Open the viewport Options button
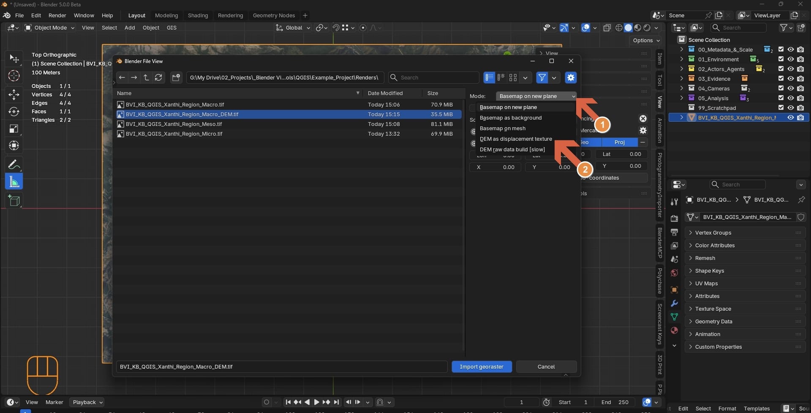The image size is (811, 413). click(646, 40)
